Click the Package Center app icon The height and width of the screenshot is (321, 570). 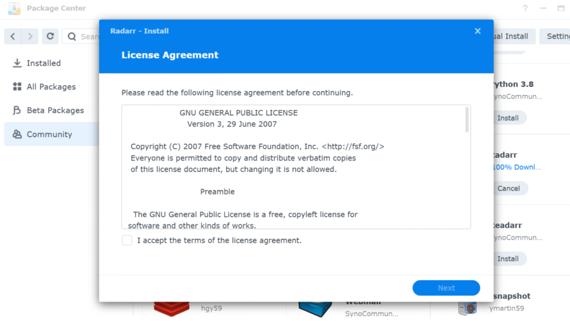14,8
